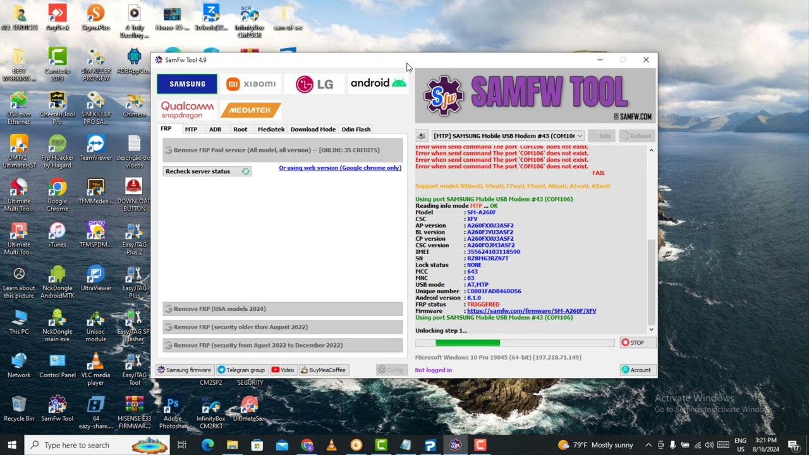The height and width of the screenshot is (455, 809).
Task: Click the MediaTek brand icon
Action: (250, 109)
